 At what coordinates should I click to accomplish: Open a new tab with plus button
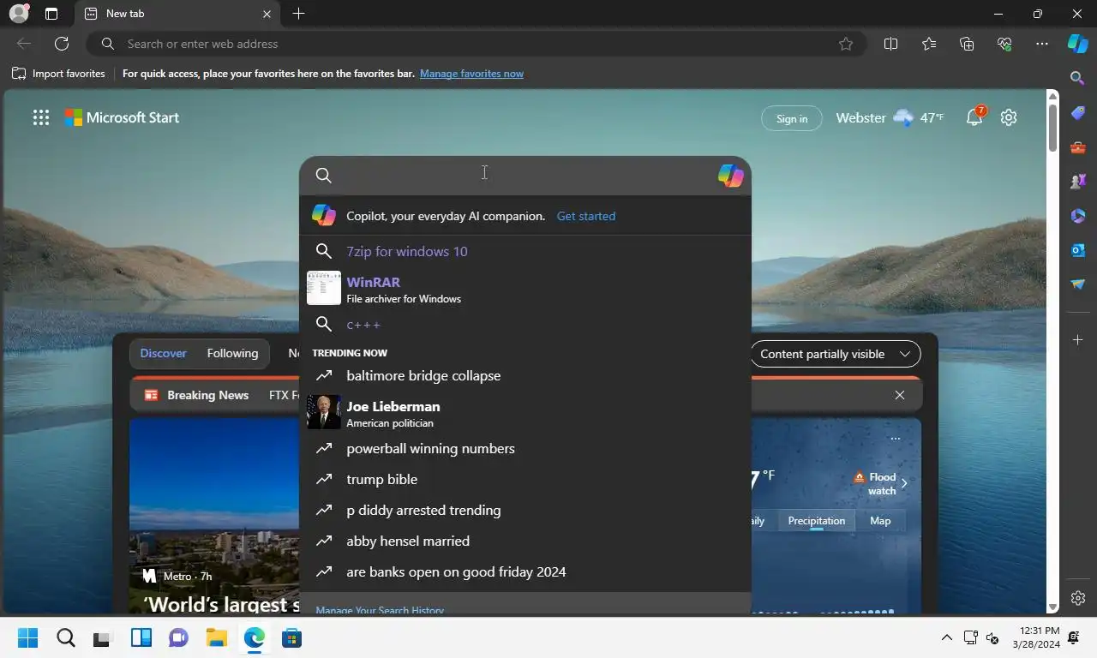click(298, 14)
